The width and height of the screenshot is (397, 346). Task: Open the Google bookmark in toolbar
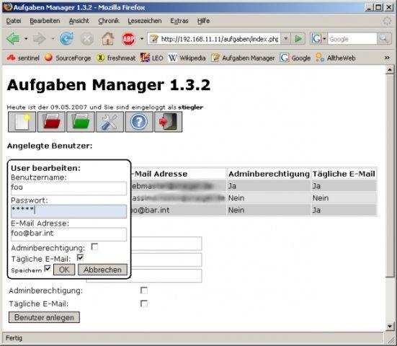pyautogui.click(x=295, y=58)
